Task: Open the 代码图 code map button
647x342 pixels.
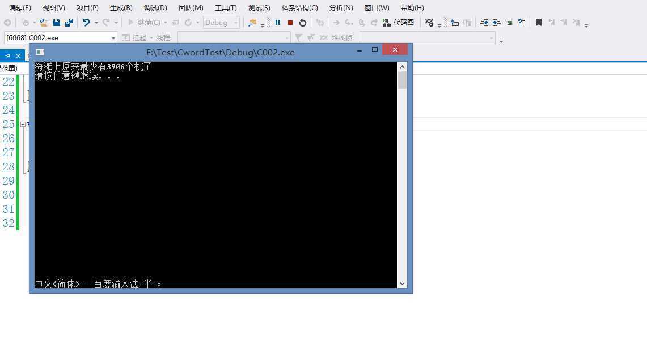Action: 398,23
